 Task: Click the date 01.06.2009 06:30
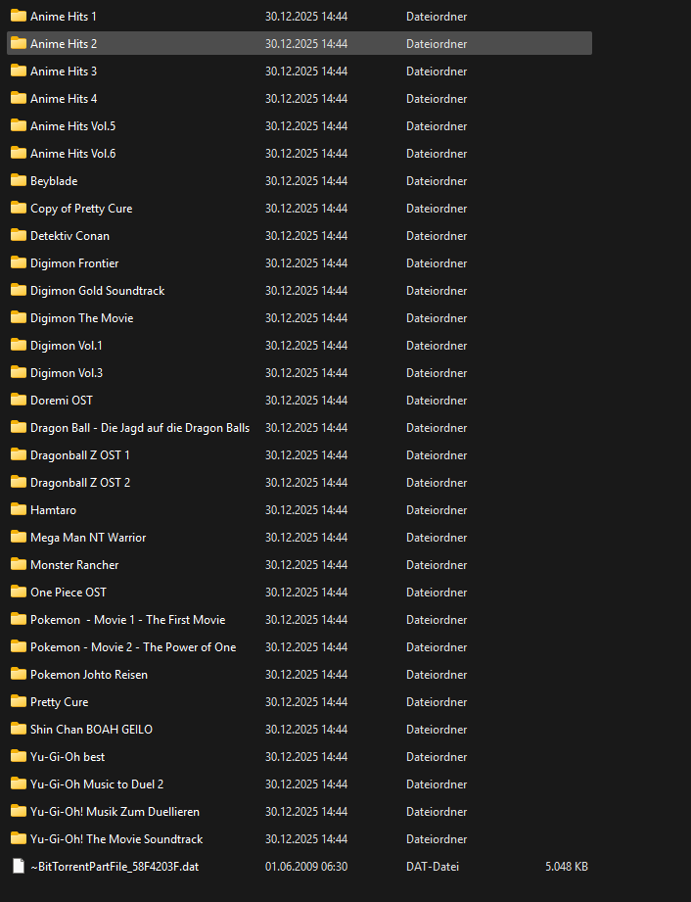(306, 867)
